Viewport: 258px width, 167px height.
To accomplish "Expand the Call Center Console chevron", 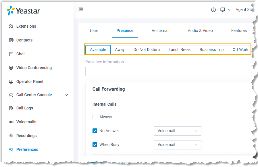I will pos(67,95).
